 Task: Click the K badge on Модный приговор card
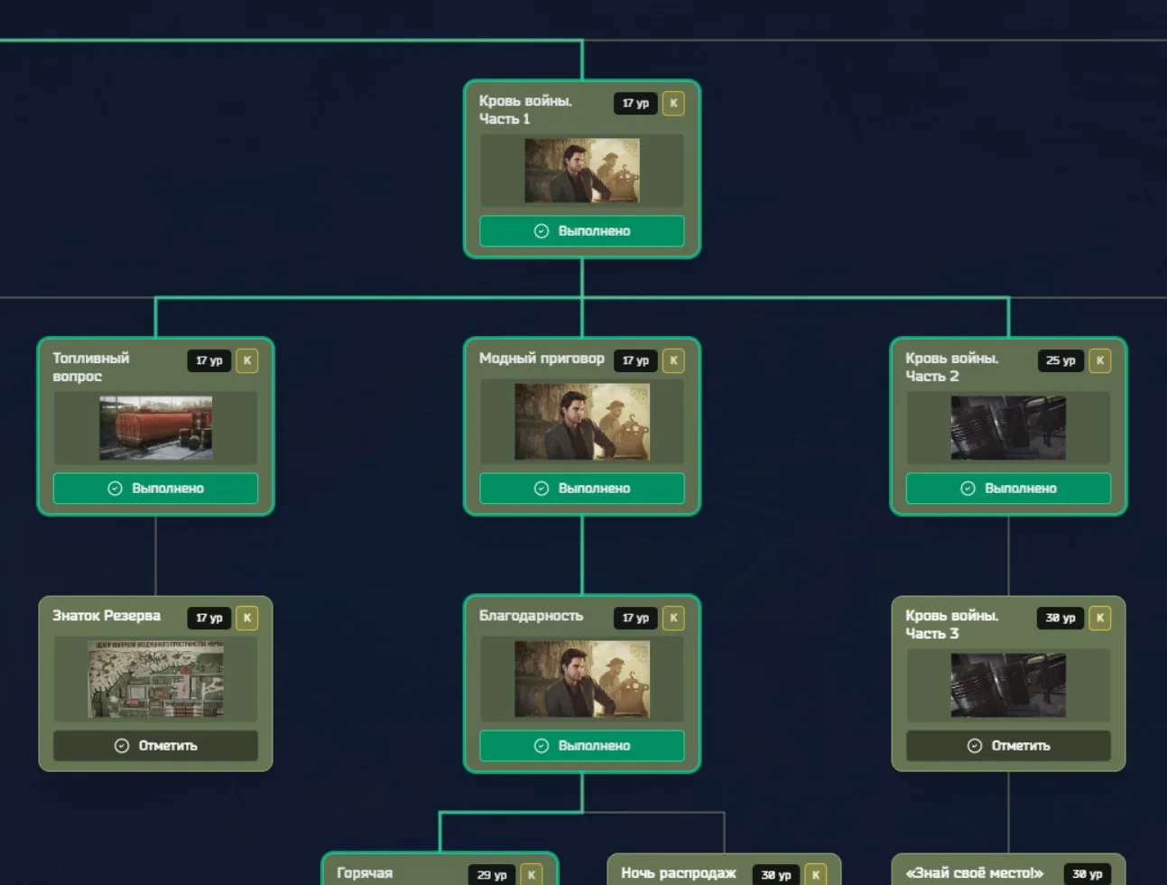pos(673,360)
